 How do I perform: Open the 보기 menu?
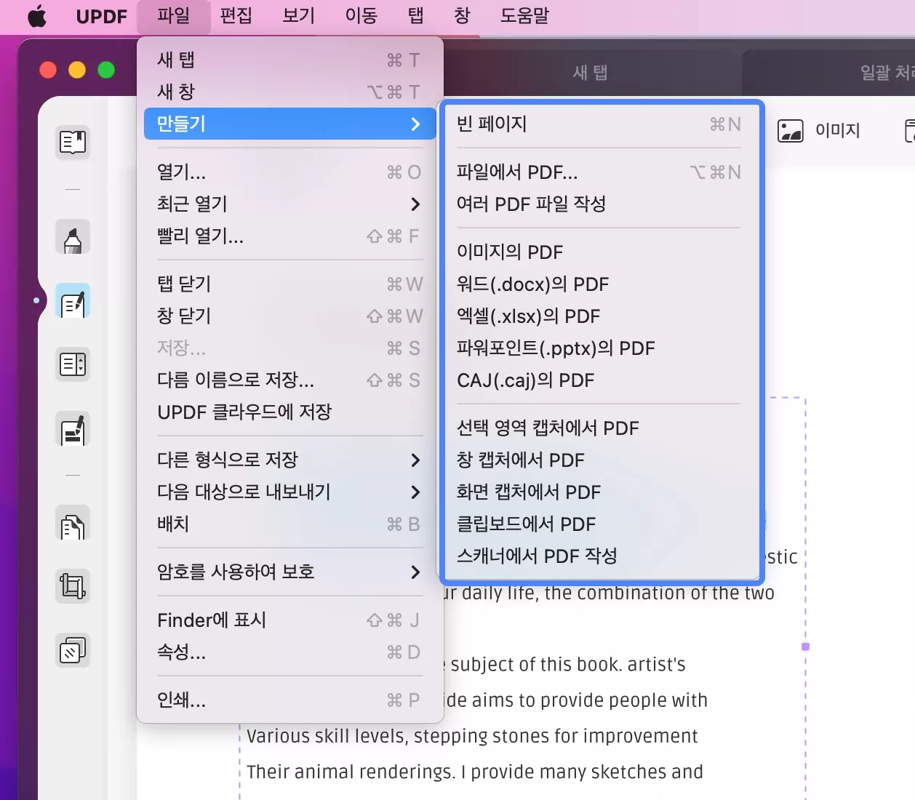pyautogui.click(x=298, y=16)
